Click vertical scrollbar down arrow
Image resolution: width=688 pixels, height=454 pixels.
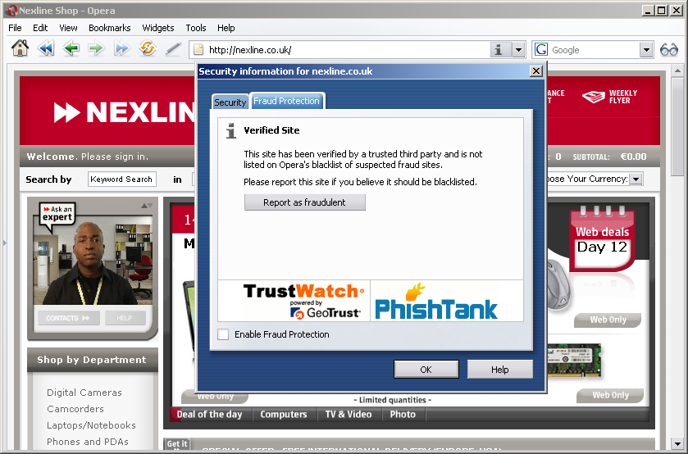pyautogui.click(x=678, y=443)
